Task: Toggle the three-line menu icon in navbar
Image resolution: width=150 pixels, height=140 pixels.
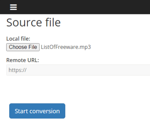Action: click(x=13, y=7)
